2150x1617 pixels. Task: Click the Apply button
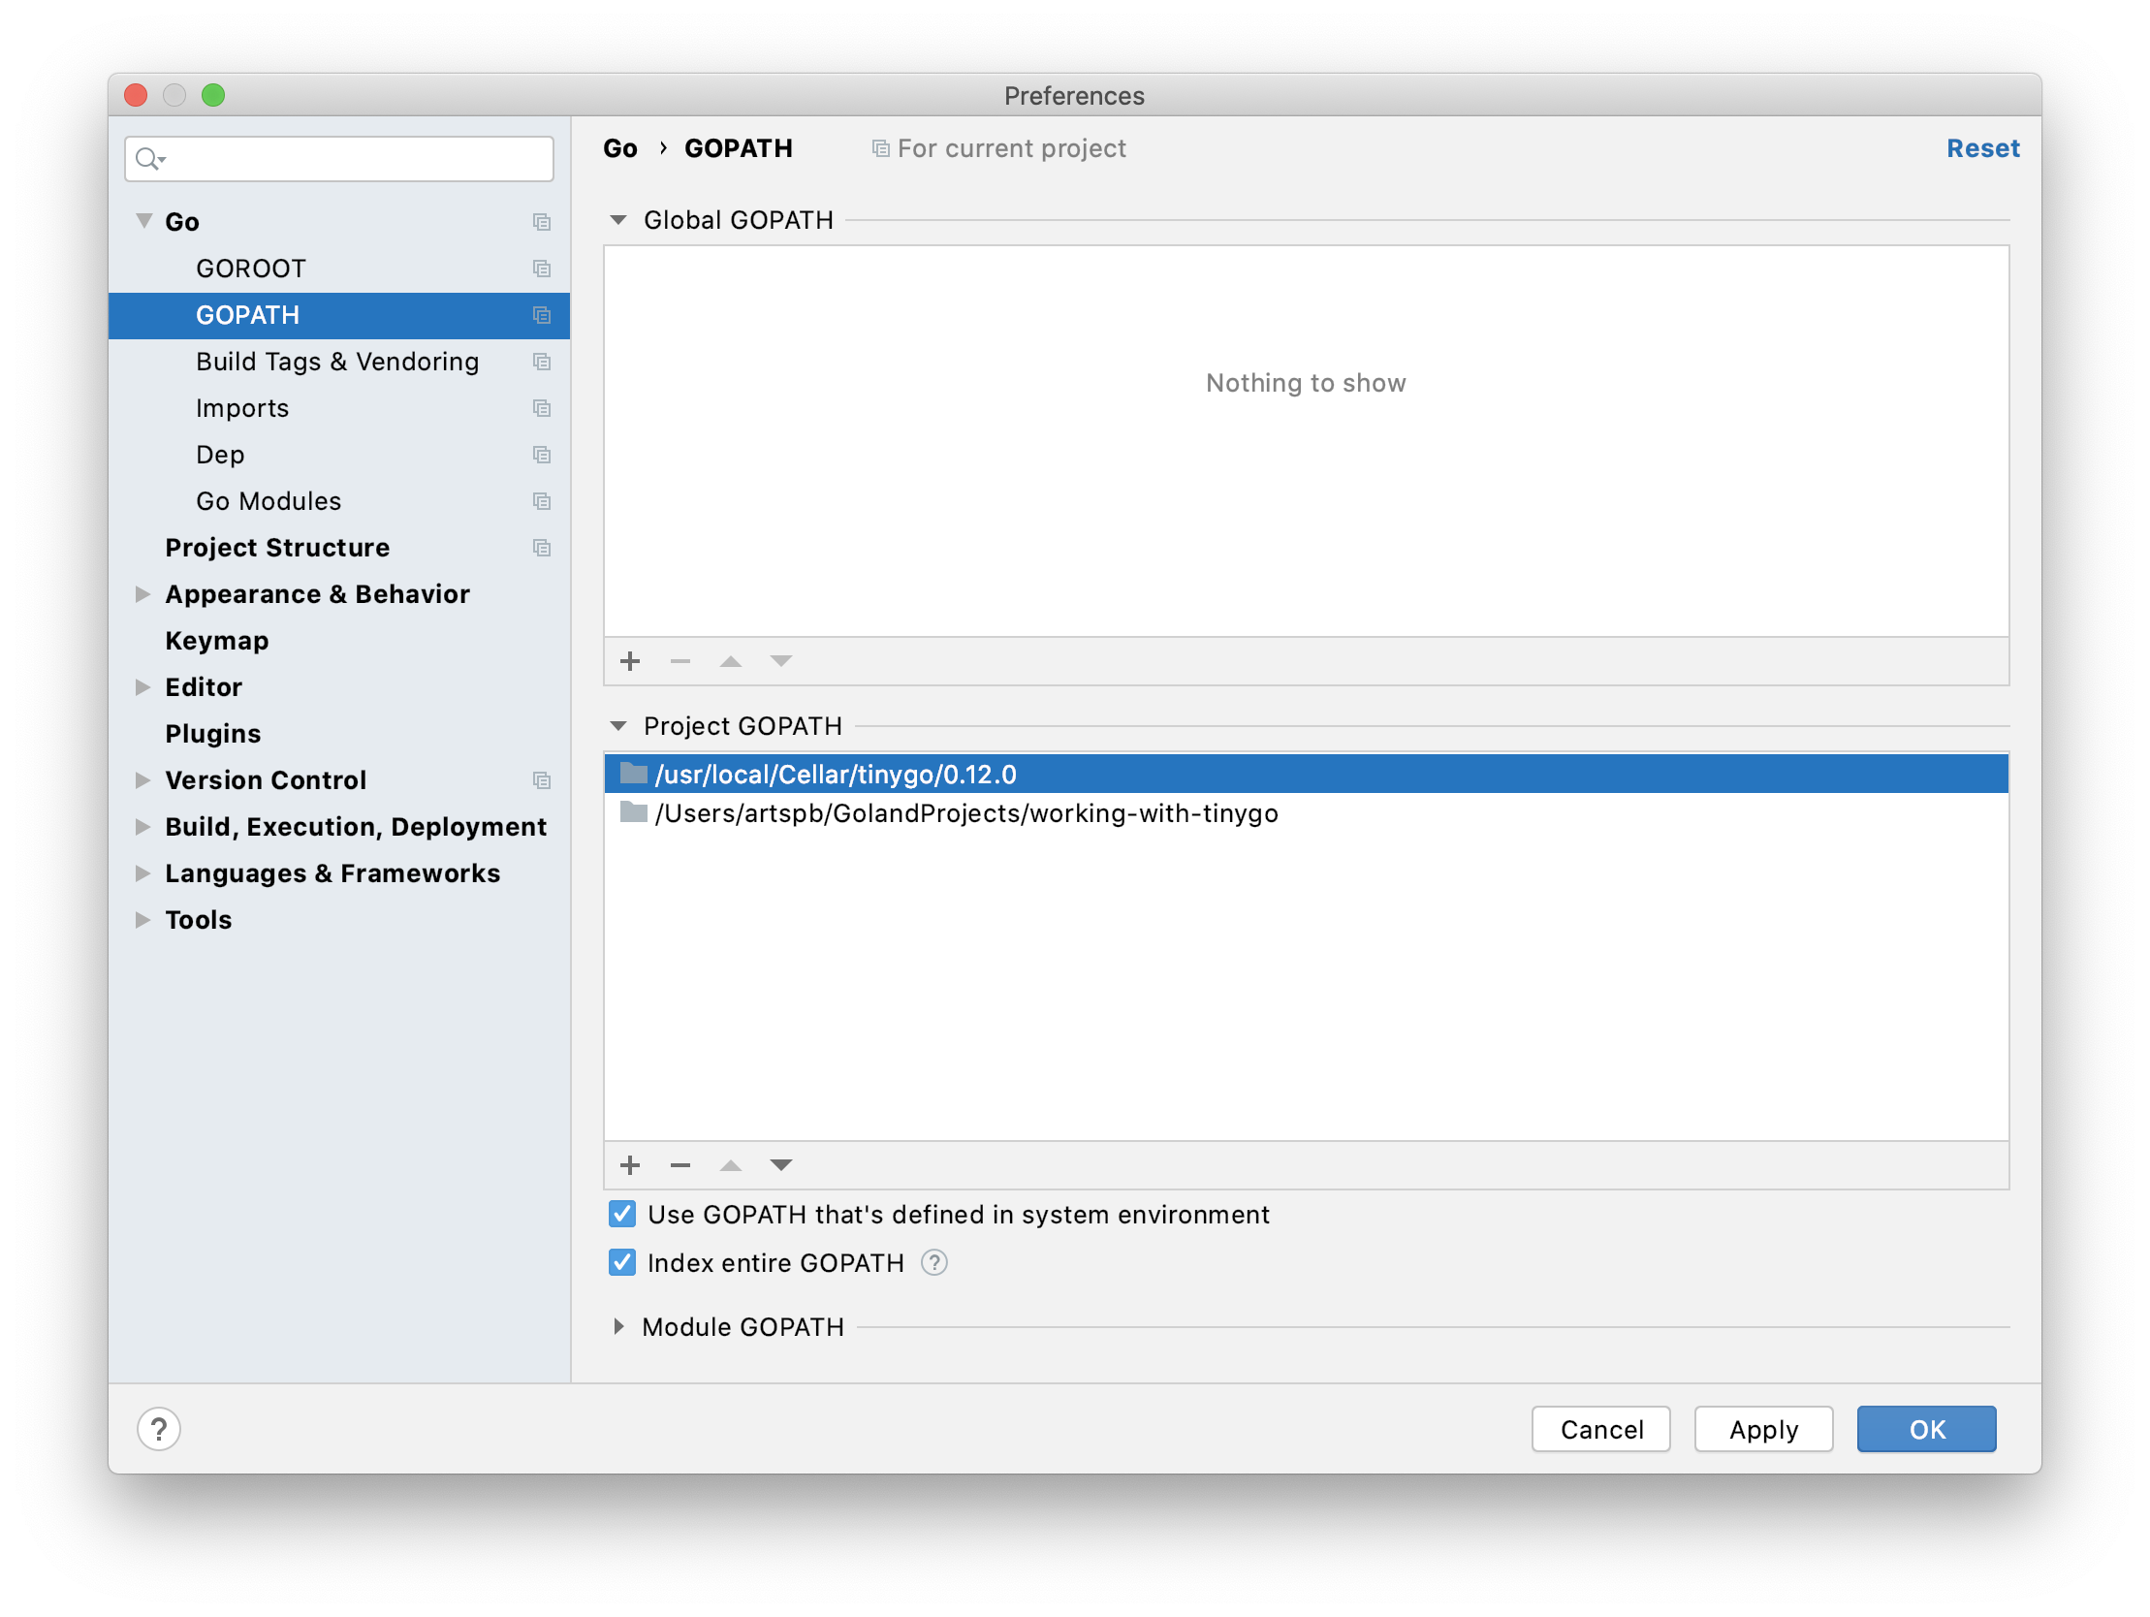[1763, 1427]
